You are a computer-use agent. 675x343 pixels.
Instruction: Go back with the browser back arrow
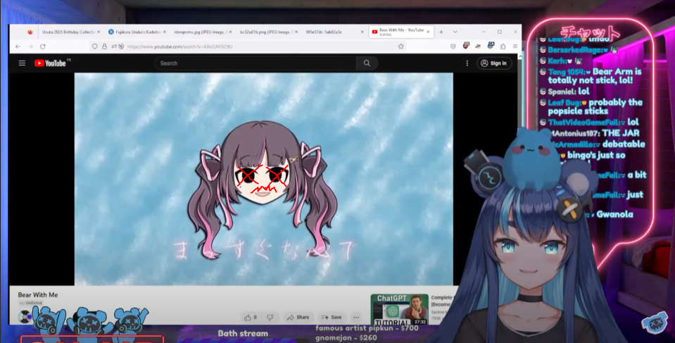(x=18, y=46)
